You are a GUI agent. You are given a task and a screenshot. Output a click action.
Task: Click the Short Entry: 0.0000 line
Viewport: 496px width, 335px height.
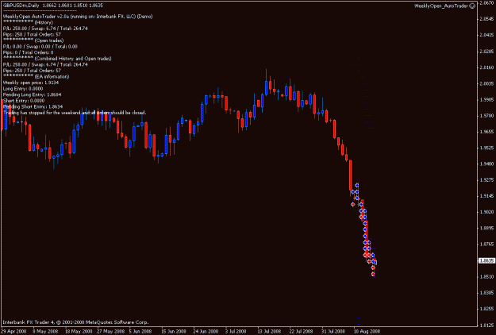coord(24,101)
